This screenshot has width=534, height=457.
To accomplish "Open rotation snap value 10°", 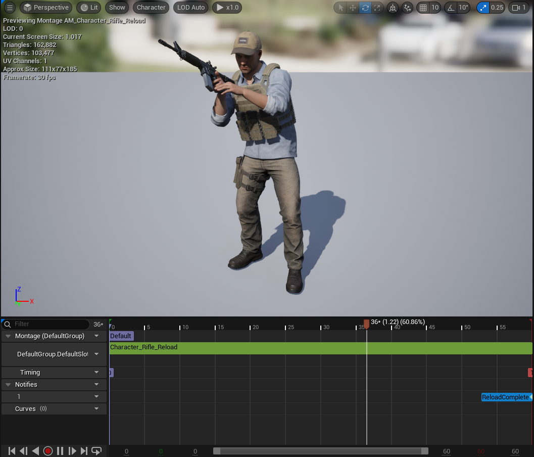I will [463, 8].
